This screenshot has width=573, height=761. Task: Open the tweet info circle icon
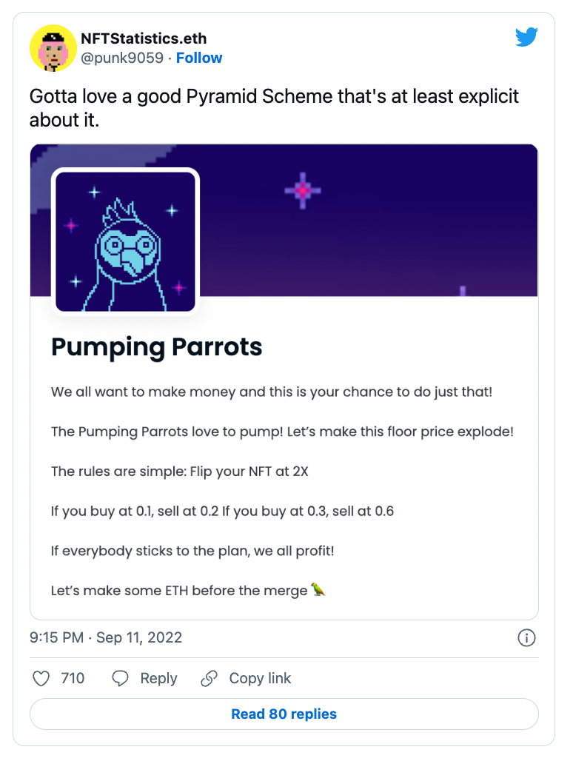tap(526, 637)
